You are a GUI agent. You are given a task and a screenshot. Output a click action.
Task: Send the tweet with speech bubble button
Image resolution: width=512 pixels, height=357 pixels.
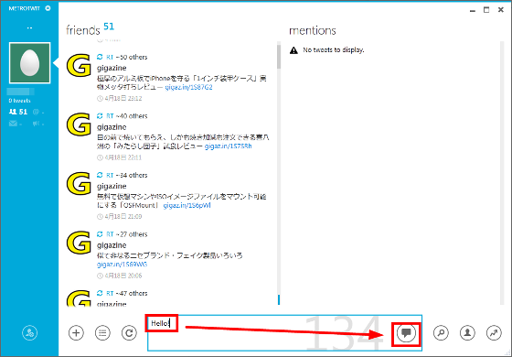[406, 333]
